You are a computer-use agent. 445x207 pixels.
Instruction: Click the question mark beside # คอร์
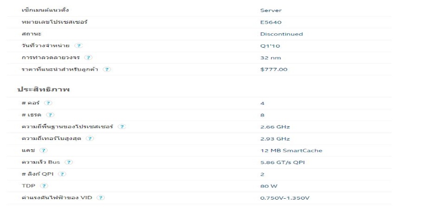[x=49, y=103]
